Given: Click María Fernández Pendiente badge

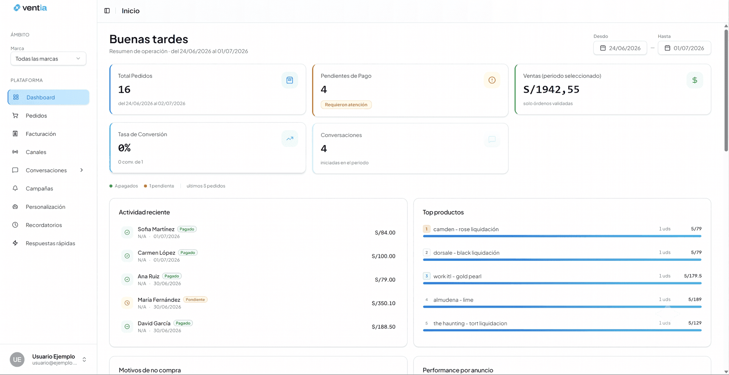Looking at the screenshot, I should pos(195,300).
